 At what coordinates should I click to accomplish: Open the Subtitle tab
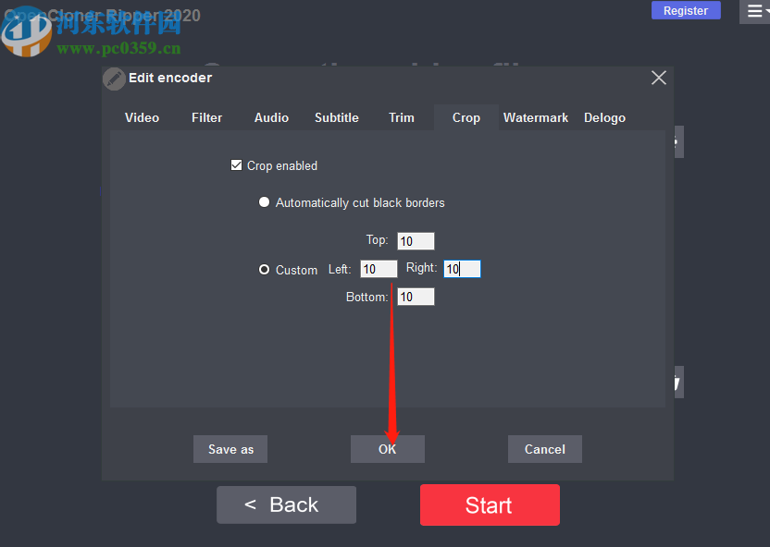[336, 117]
